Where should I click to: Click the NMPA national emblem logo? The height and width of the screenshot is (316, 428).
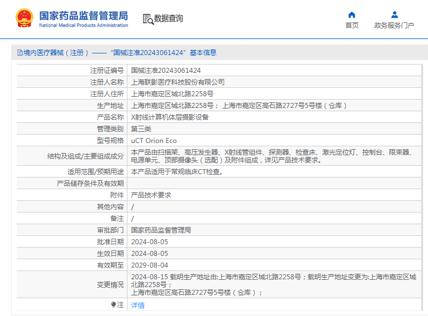pyautogui.click(x=24, y=18)
